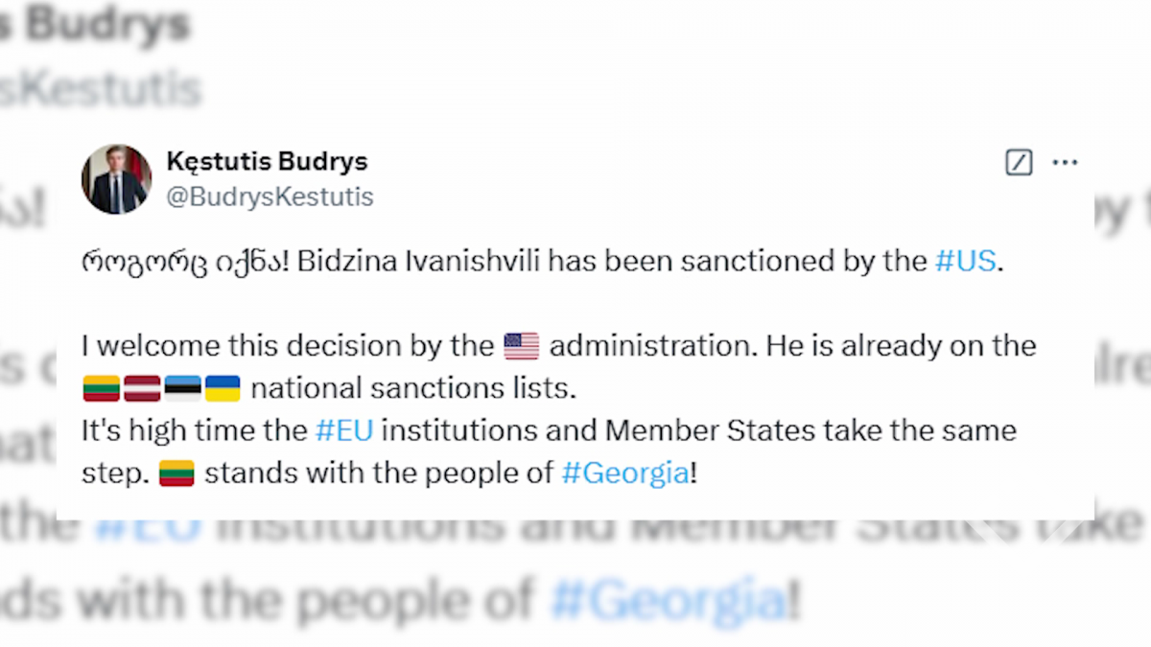
Task: Click the Ukrainian flag emoji
Action: (223, 388)
